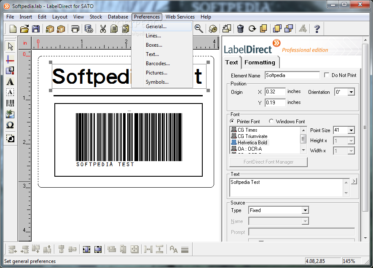Click the Origin X value field
Image resolution: width=373 pixels, height=268 pixels.
tap(275, 92)
